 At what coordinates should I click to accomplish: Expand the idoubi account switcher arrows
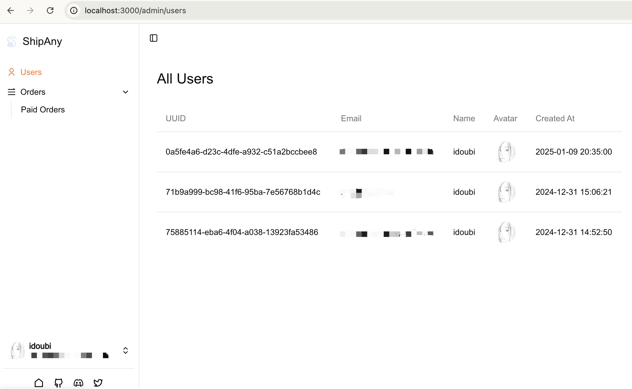tap(126, 350)
